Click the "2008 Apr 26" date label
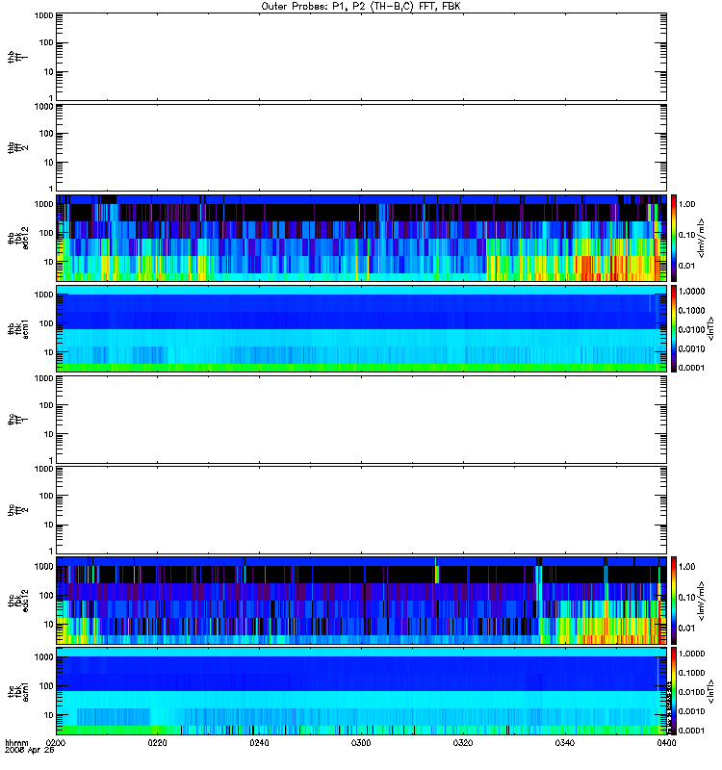 click(30, 750)
